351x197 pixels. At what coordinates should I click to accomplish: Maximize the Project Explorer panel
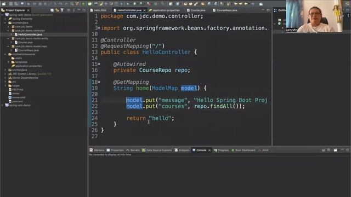[x=84, y=10]
